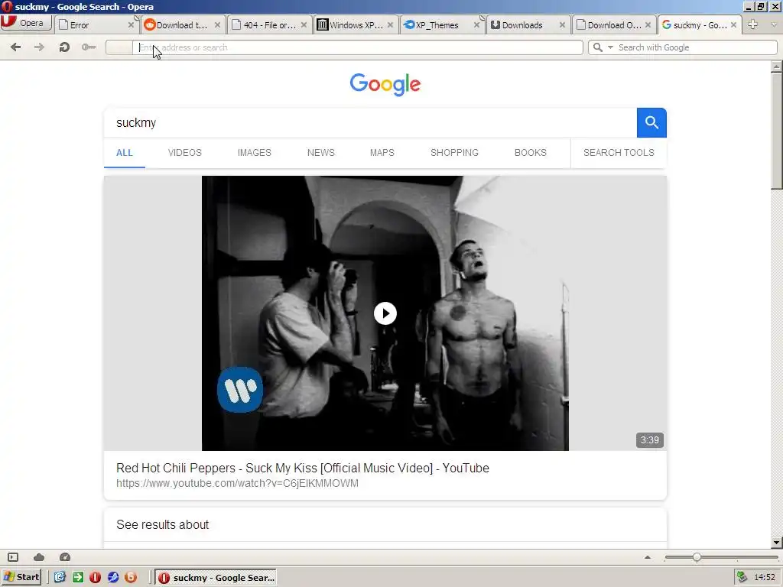Select the MAPS results tab
783x587 pixels.
(382, 153)
